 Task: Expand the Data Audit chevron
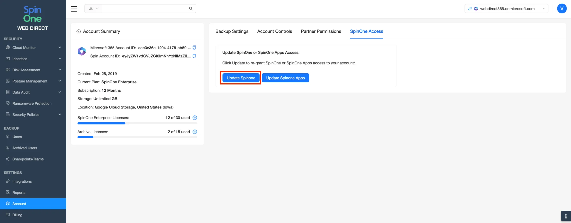(60, 92)
